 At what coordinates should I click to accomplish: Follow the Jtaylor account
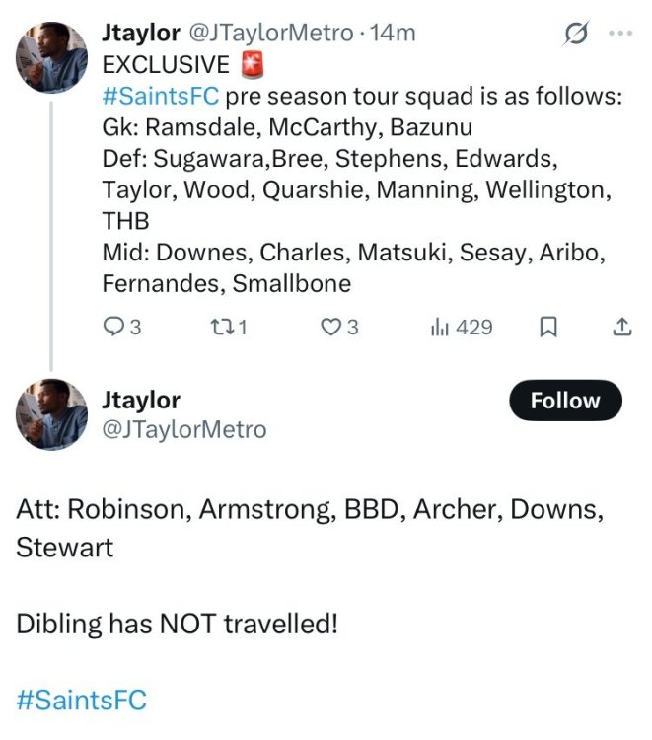(x=565, y=401)
